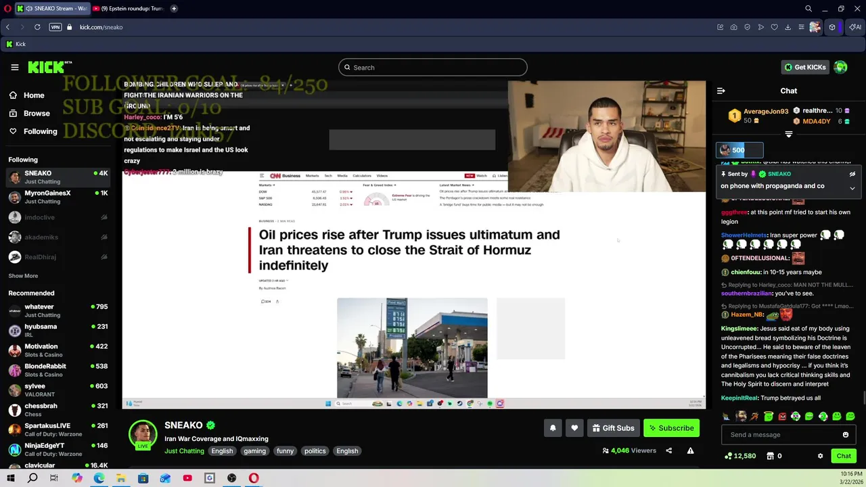
Task: Click the Opera bookmark heart icon in address bar
Action: [774, 27]
